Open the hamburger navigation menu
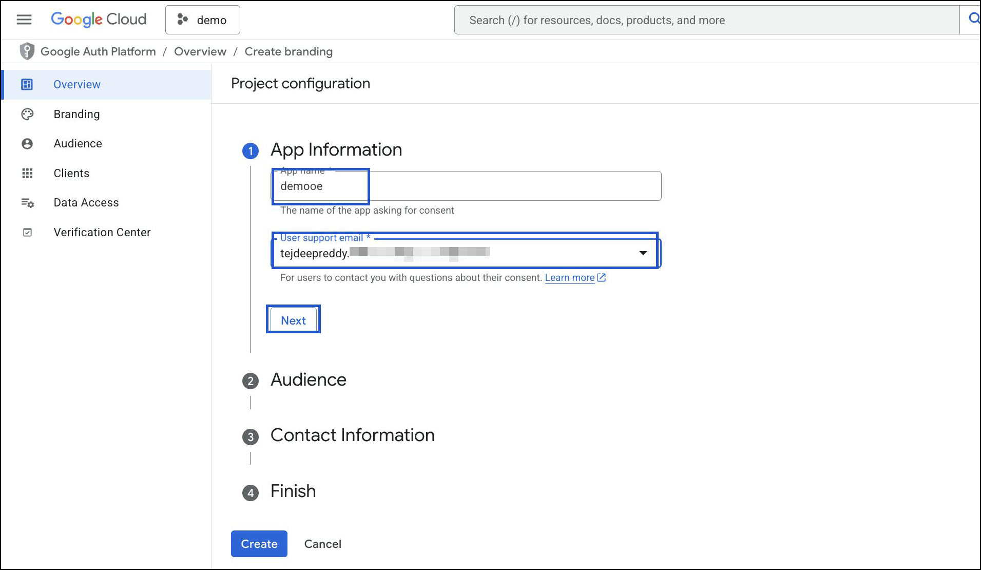The width and height of the screenshot is (981, 570). pyautogui.click(x=24, y=20)
